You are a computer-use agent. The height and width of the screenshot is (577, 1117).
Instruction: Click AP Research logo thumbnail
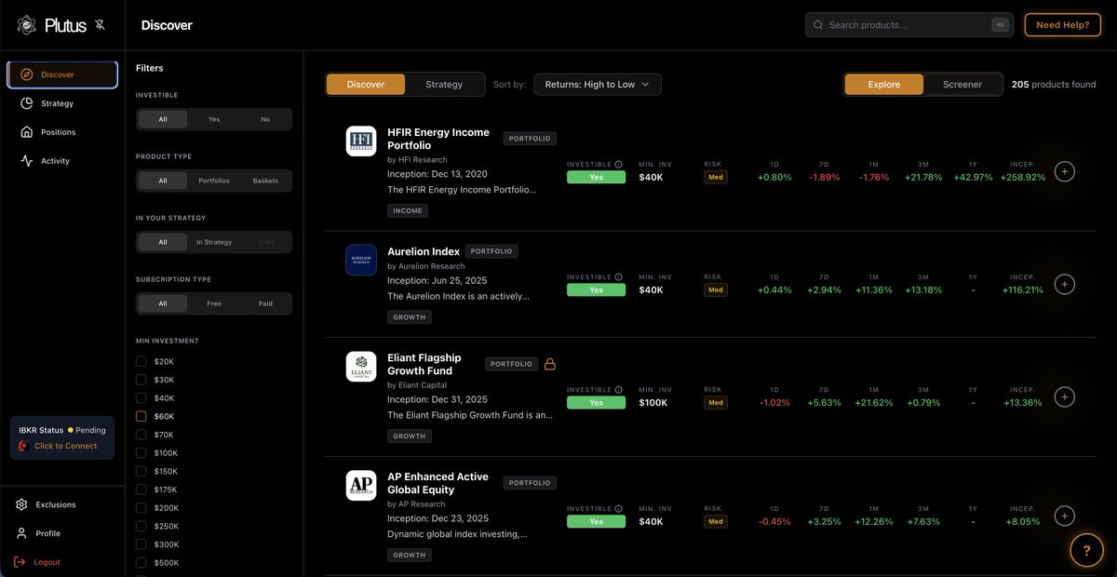pyautogui.click(x=361, y=486)
